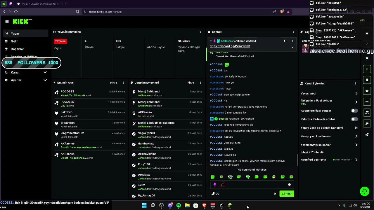Open Filtre in Etkinlik Akışı panel

point(114,83)
